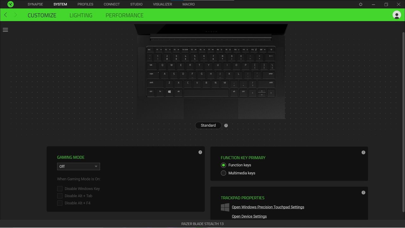Switch to the System tab

pyautogui.click(x=60, y=4)
